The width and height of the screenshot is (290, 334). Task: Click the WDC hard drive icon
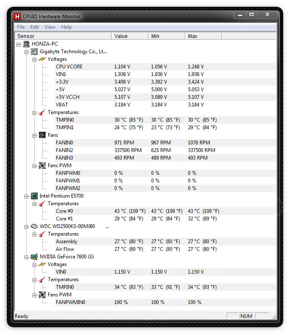(34, 226)
